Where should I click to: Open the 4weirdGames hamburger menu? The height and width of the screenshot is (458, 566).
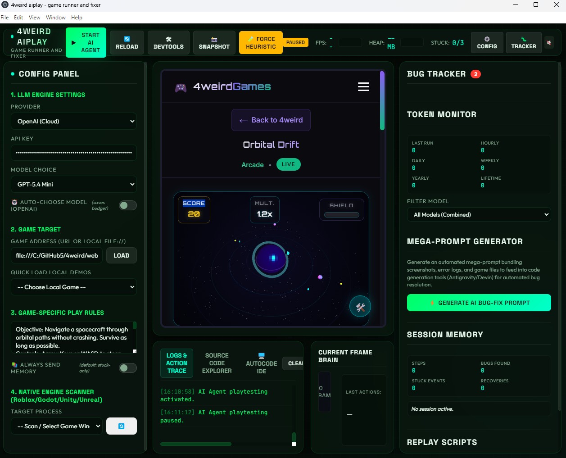[363, 86]
